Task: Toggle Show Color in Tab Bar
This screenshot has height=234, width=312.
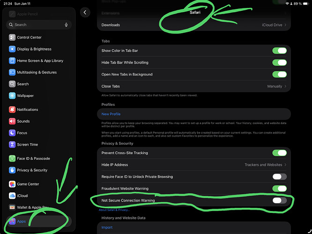Action: 279,51
